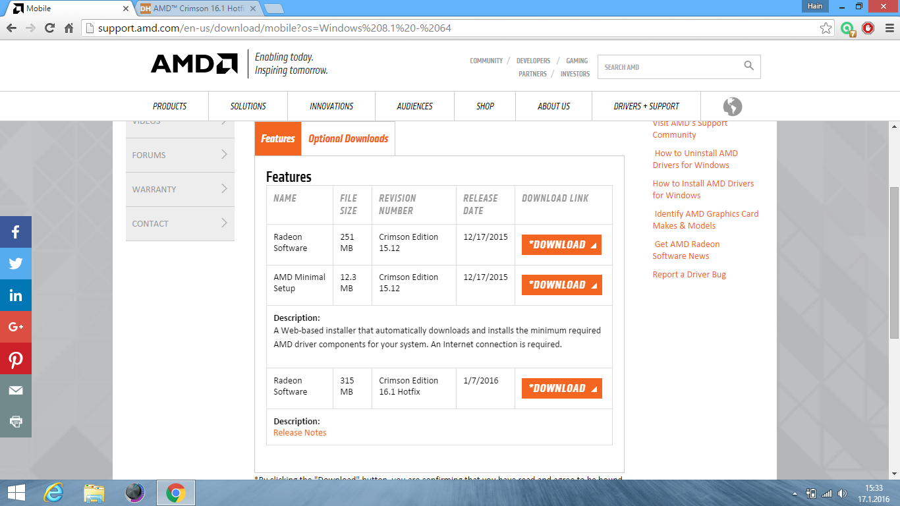
Task: Open the green extension icon in toolbar
Action: [x=847, y=28]
